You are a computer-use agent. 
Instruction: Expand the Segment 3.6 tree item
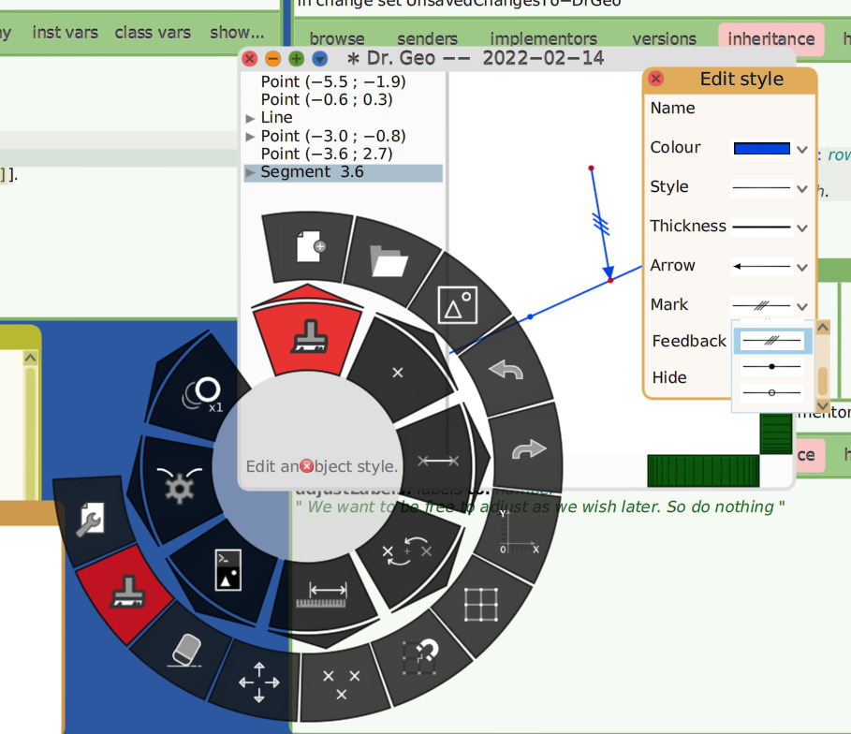coord(250,172)
